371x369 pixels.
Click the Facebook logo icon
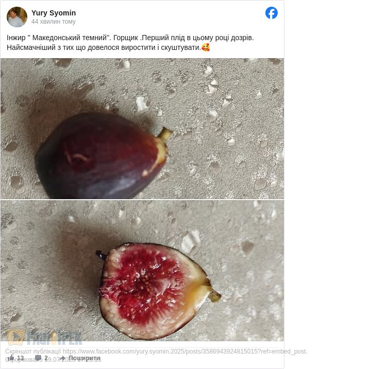[272, 13]
